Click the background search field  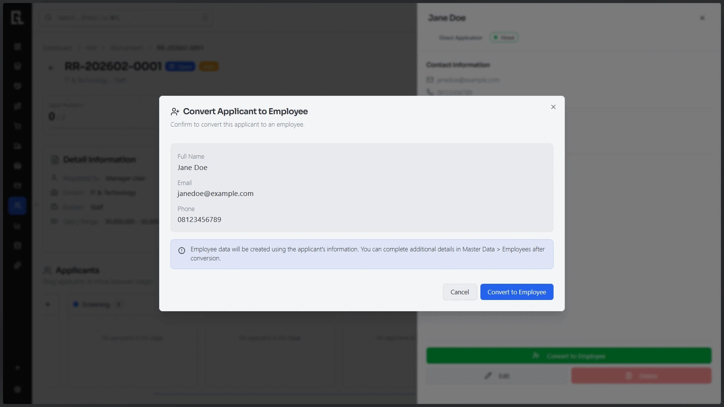coord(126,18)
